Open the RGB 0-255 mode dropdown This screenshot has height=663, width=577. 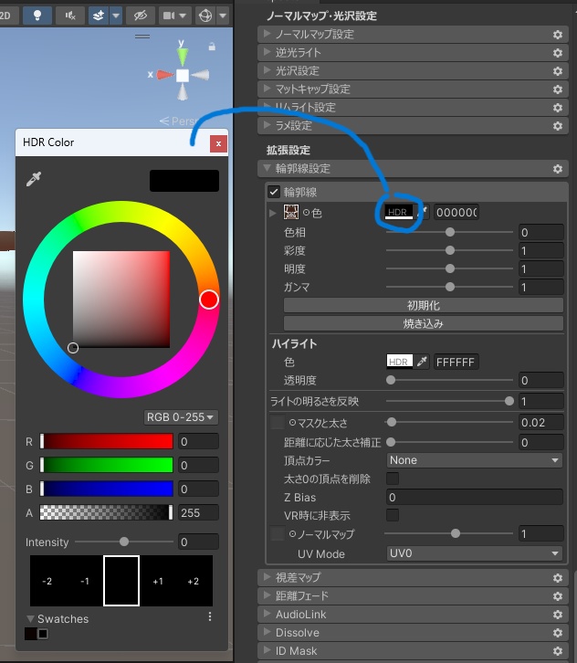(181, 417)
